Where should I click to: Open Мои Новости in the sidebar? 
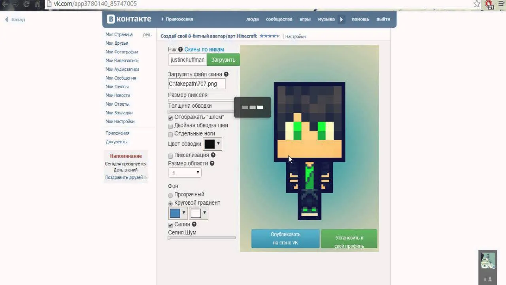point(118,95)
